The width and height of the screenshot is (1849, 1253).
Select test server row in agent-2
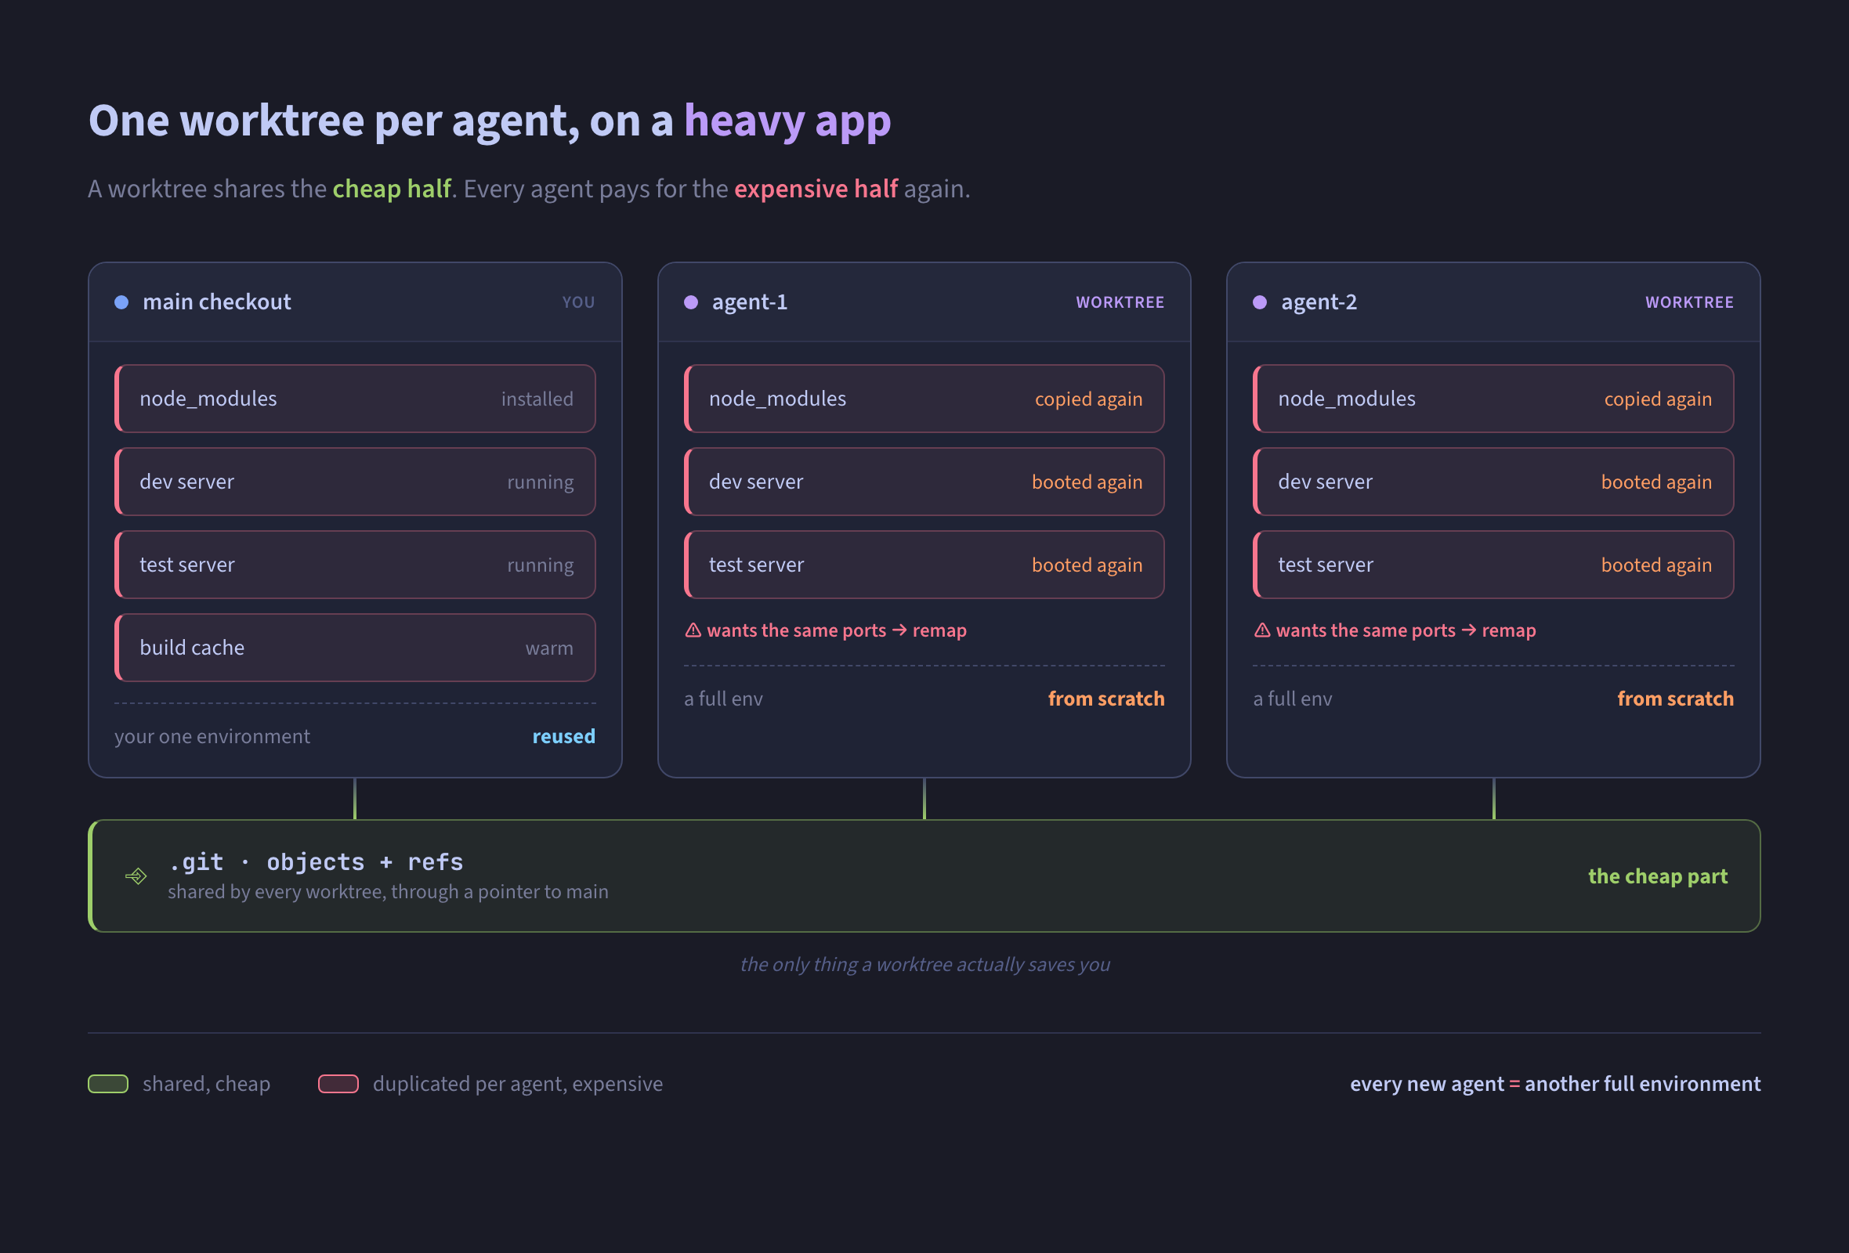(x=1493, y=565)
